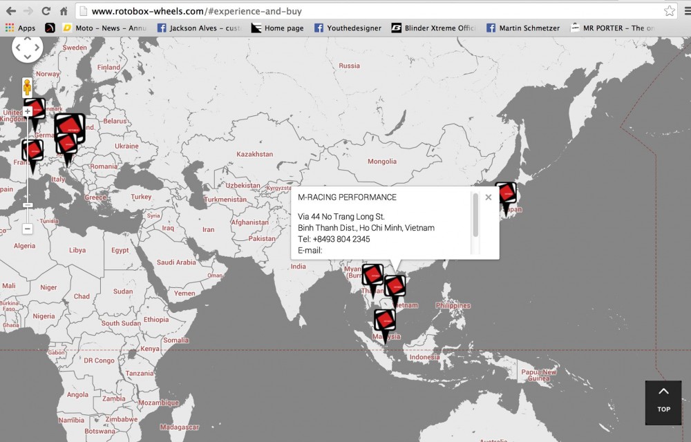Click the Ukraine map label
Image resolution: width=691 pixels, height=442 pixels.
126,146
